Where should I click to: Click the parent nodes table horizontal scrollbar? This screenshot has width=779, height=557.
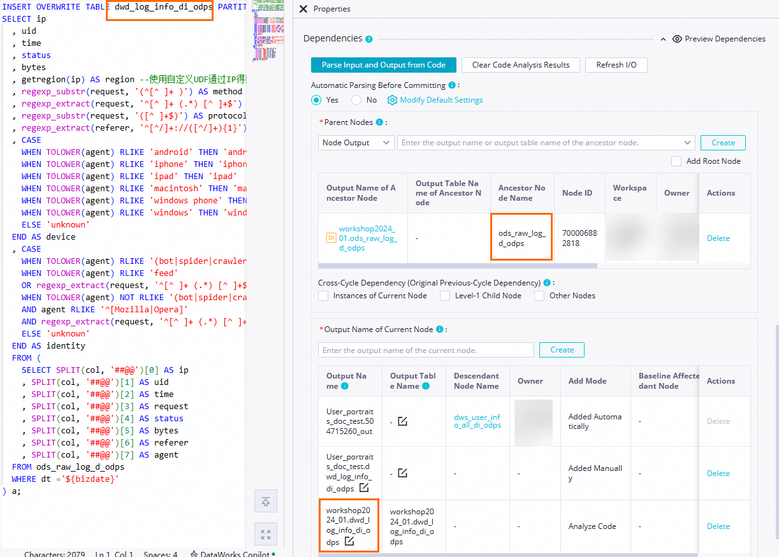[x=458, y=266]
